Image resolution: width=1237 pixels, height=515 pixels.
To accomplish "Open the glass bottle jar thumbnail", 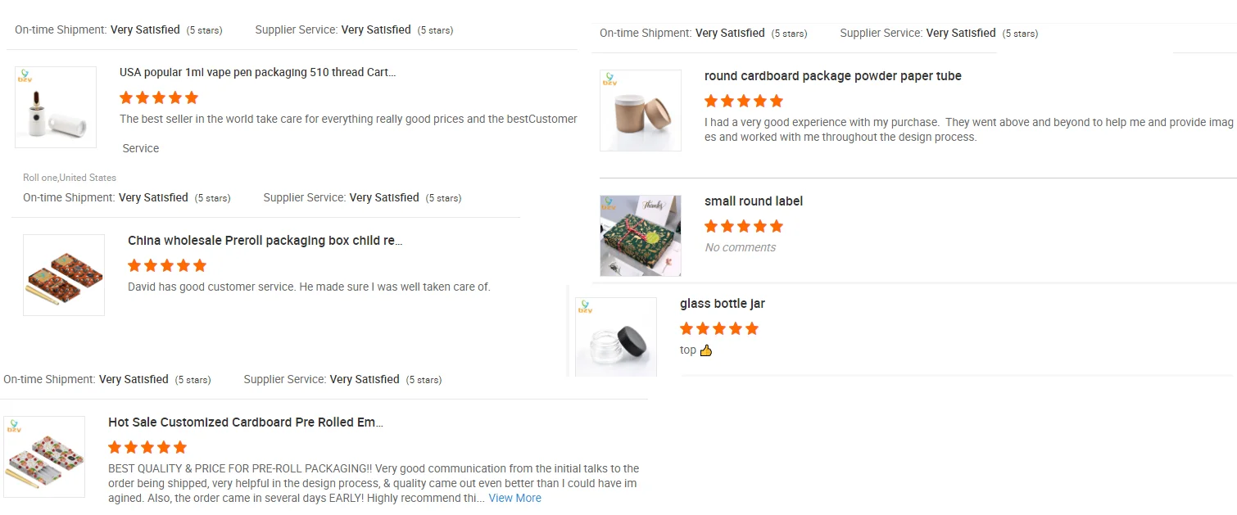I will coord(616,337).
